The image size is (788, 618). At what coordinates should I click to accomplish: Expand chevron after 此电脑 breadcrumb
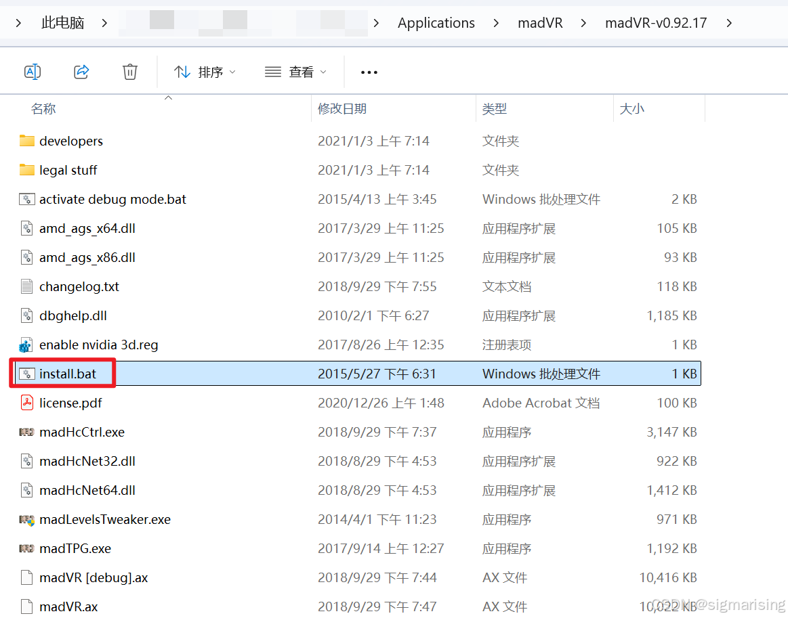coord(104,23)
